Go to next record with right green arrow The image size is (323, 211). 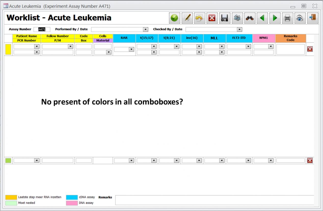click(275, 18)
